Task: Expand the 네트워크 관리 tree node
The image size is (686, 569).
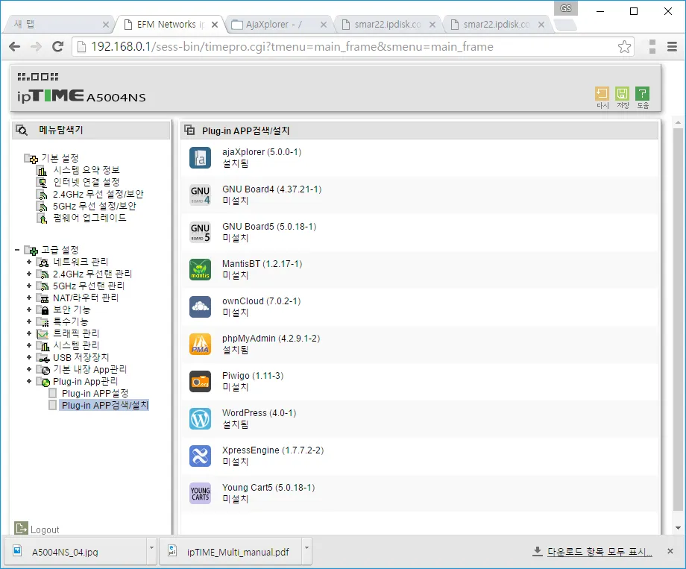Action: click(29, 262)
